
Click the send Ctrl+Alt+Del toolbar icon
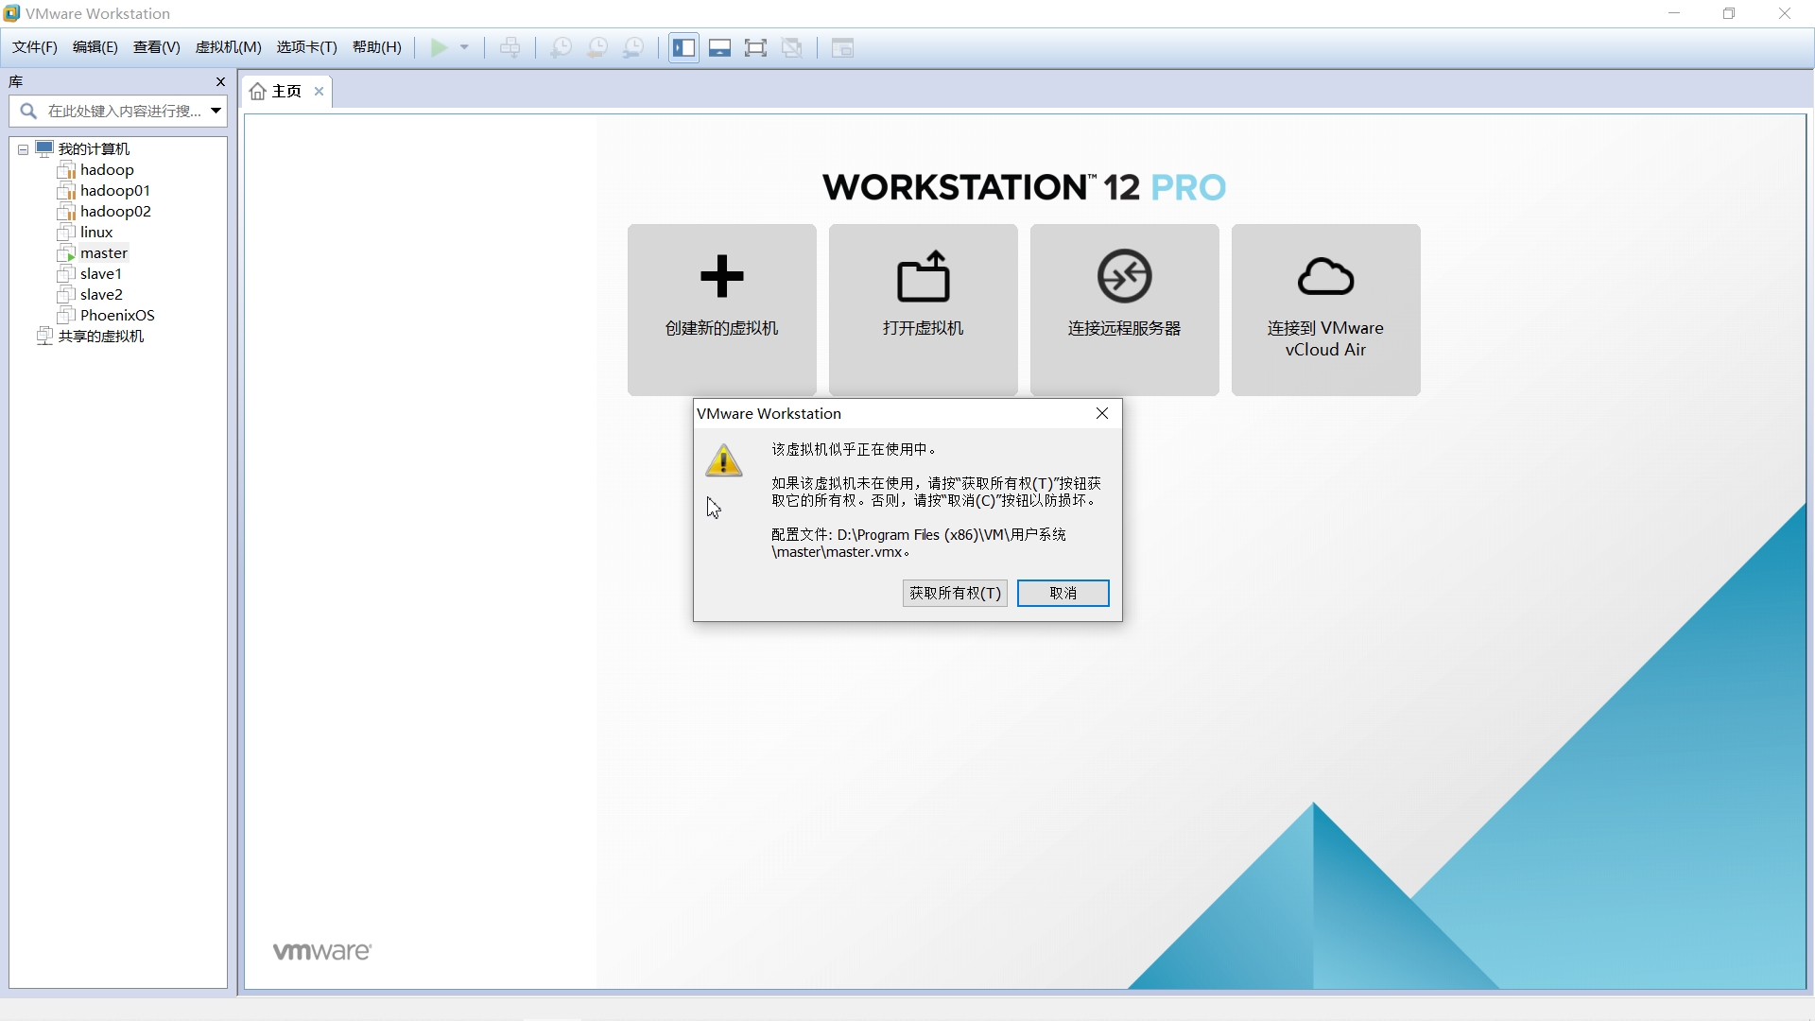pos(510,47)
